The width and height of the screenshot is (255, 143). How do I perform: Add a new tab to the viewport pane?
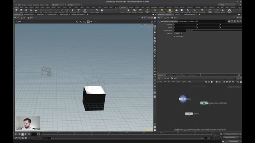coord(88,14)
